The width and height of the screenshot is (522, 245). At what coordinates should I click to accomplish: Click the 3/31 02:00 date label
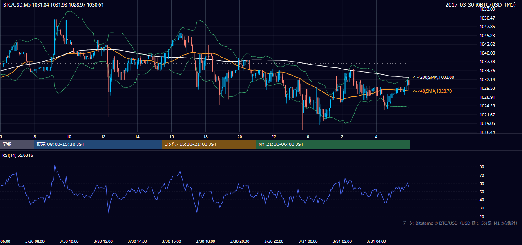point(342,241)
